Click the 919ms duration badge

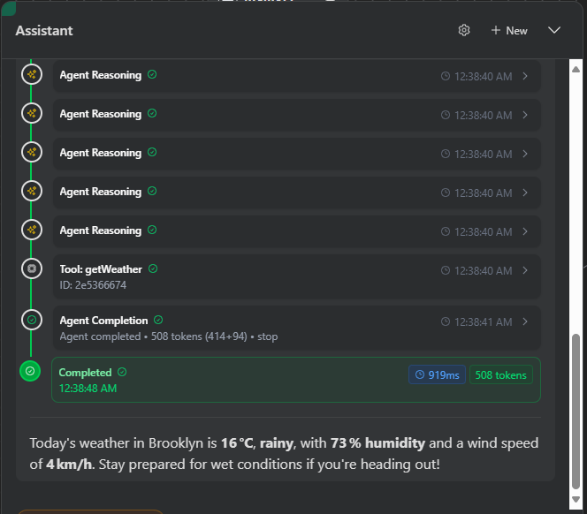(437, 374)
